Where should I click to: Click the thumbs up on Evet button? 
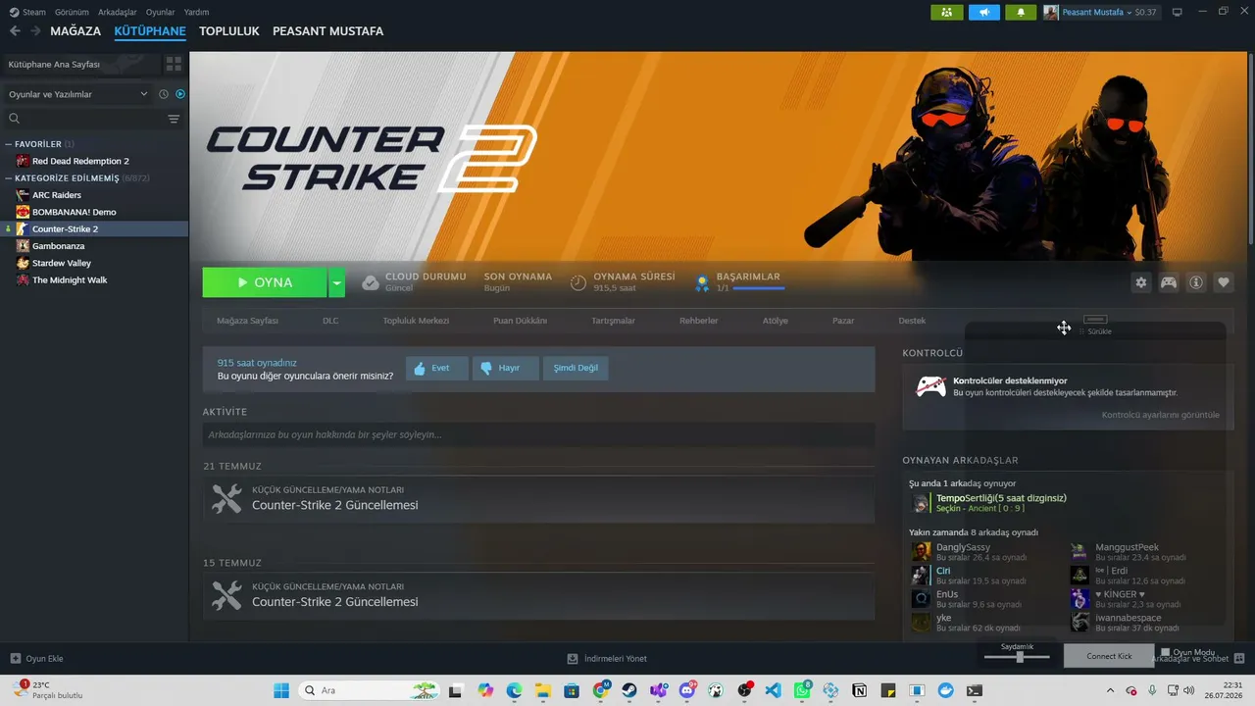click(420, 369)
